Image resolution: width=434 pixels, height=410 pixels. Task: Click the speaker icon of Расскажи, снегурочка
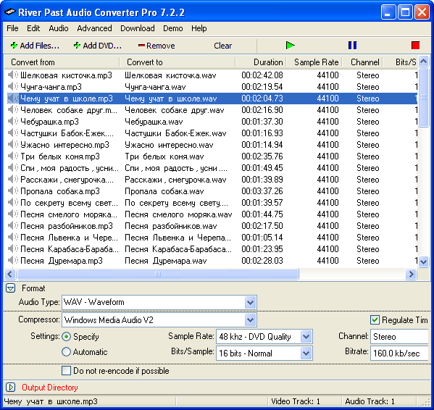13,180
